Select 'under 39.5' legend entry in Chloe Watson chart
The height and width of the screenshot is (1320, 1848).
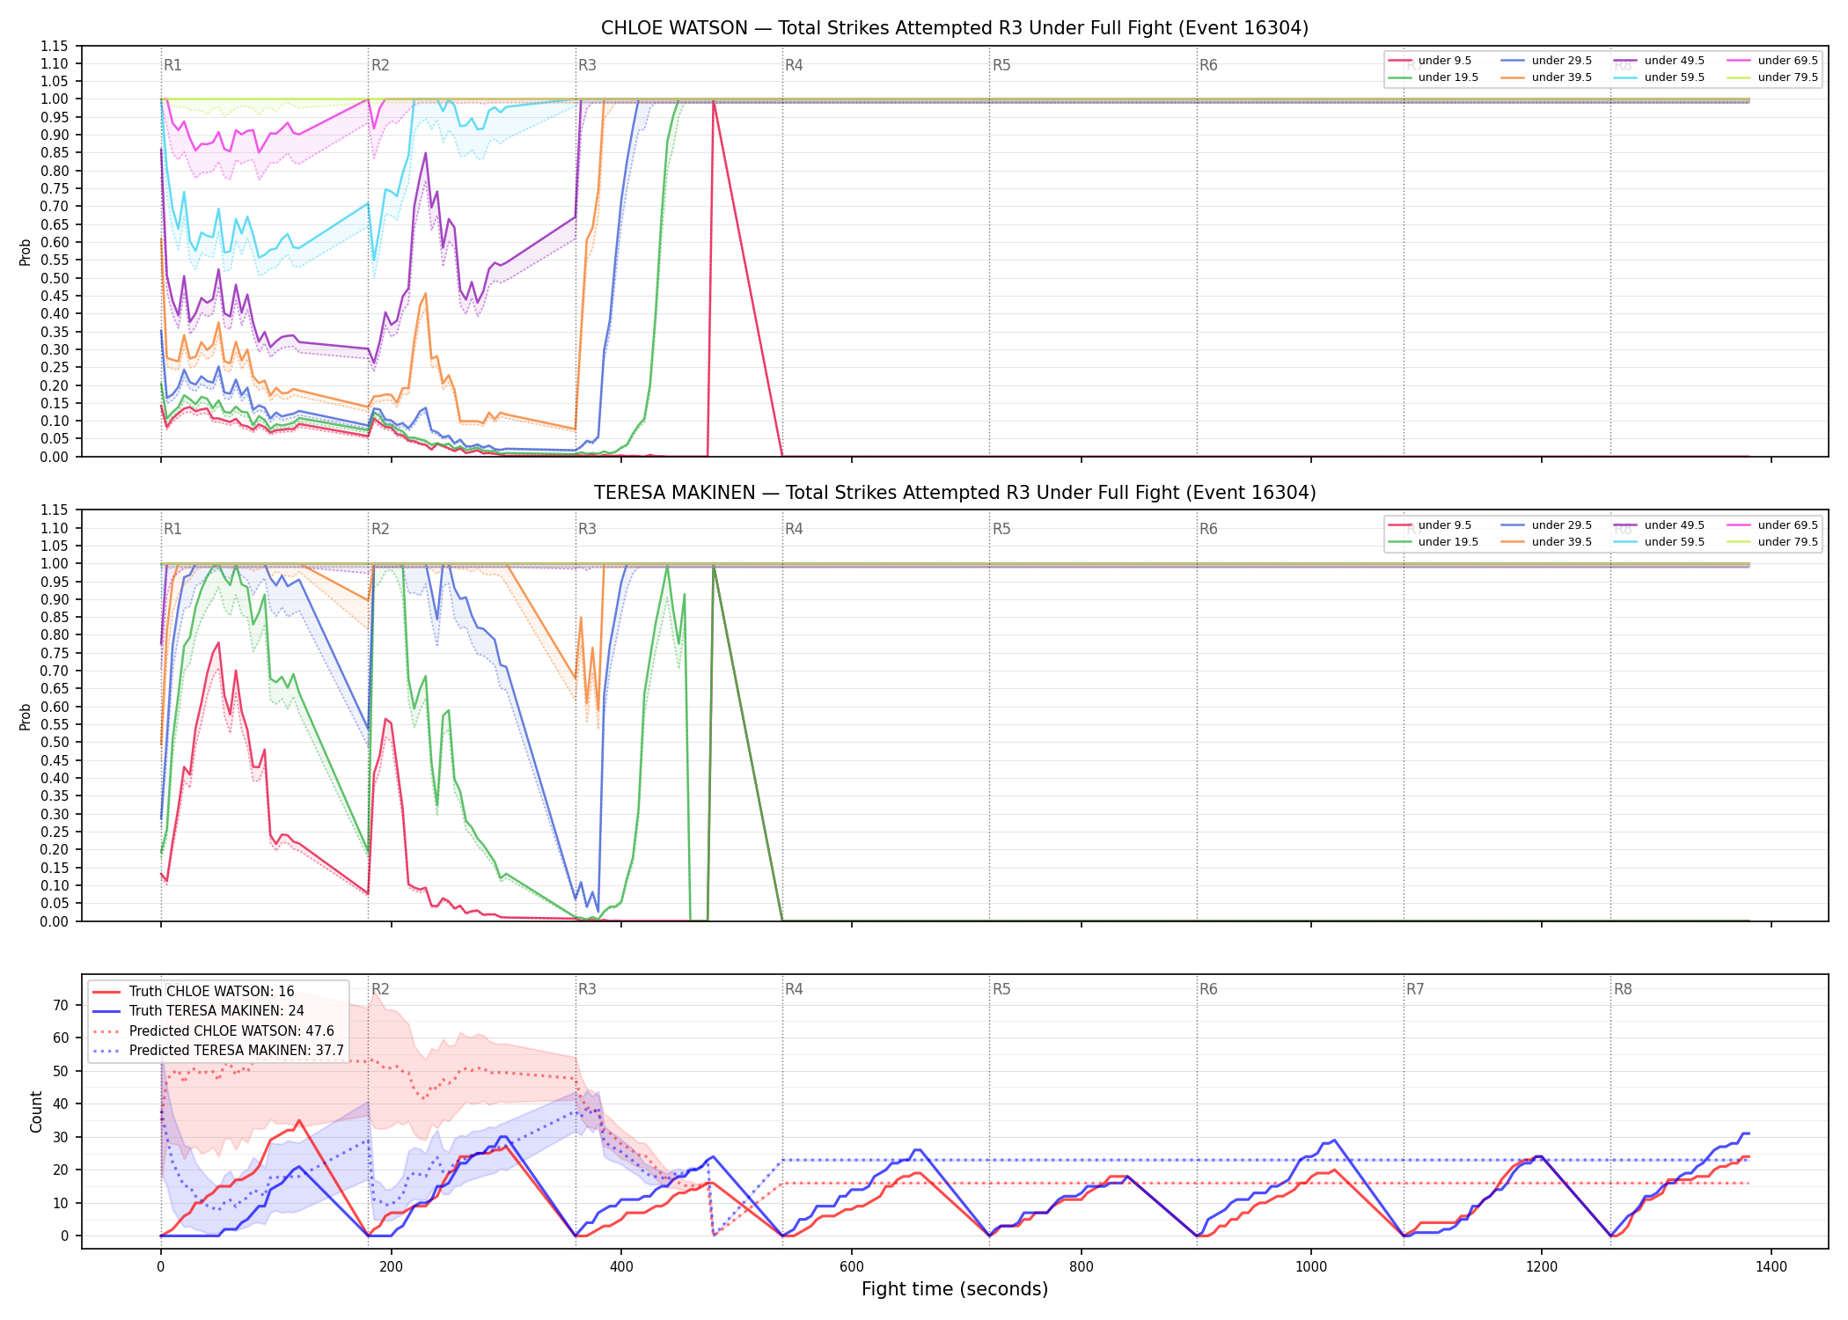coord(1546,77)
